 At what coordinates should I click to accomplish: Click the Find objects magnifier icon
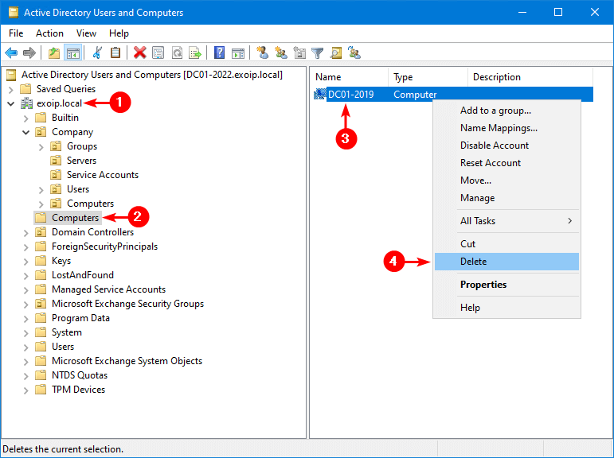pyautogui.click(x=335, y=52)
